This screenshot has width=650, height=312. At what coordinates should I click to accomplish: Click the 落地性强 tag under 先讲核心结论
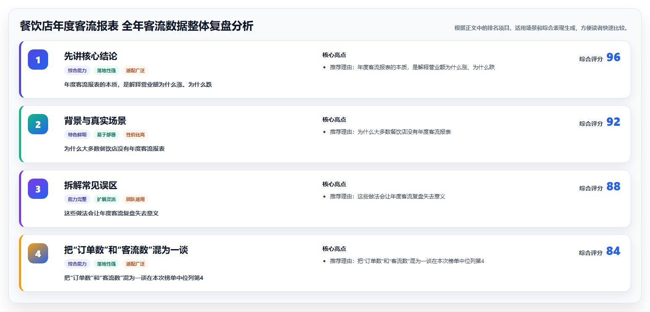tap(106, 71)
